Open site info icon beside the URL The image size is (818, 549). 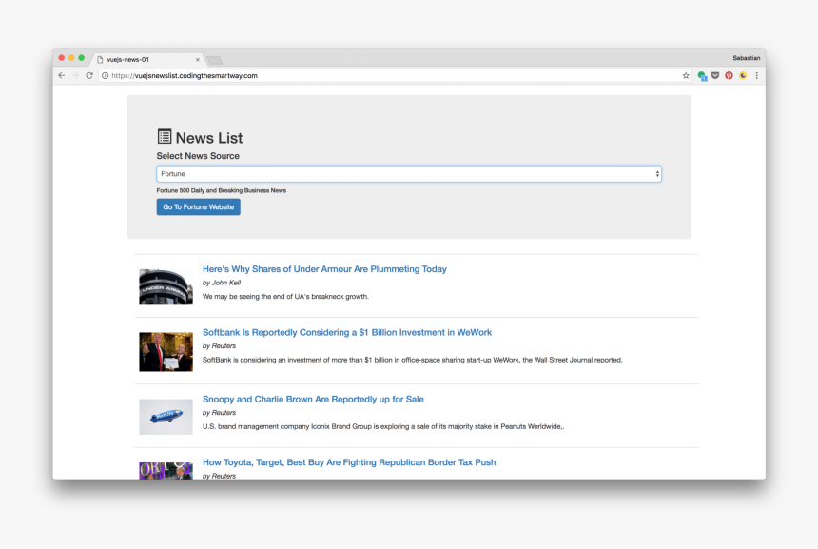point(105,76)
